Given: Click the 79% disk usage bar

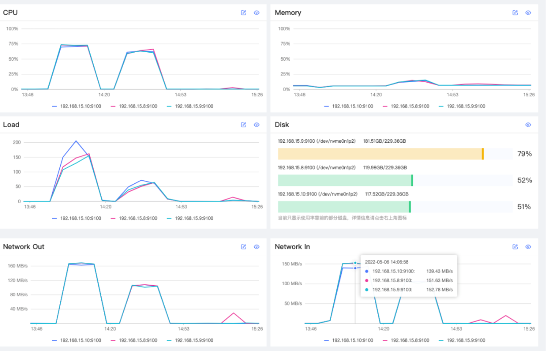Looking at the screenshot, I should (395, 154).
